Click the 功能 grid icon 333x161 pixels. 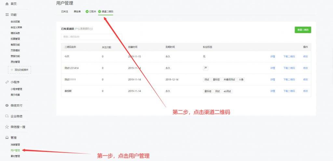pos(7,15)
